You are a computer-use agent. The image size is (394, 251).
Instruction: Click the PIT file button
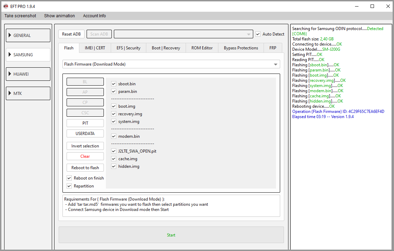point(85,123)
